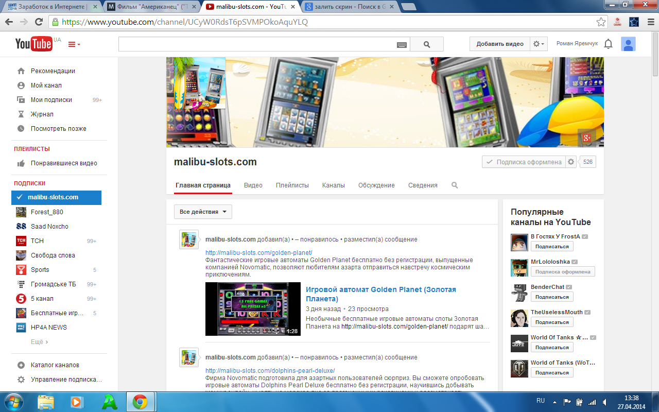659x412 pixels.
Task: Subscribe to BenderChat
Action: [x=552, y=297]
